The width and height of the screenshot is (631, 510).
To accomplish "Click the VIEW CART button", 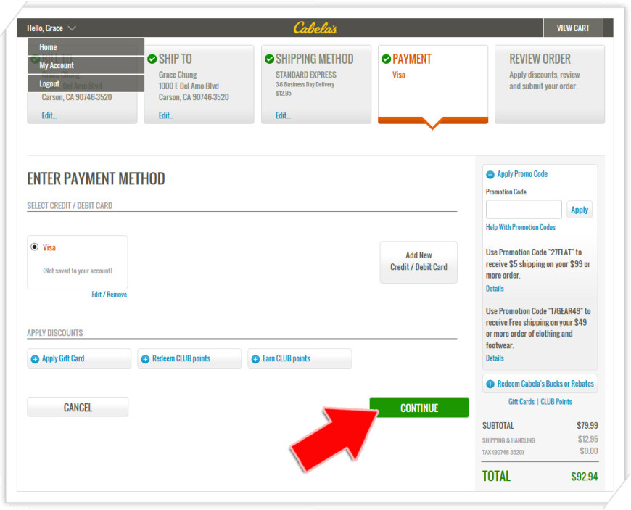I will click(x=573, y=28).
